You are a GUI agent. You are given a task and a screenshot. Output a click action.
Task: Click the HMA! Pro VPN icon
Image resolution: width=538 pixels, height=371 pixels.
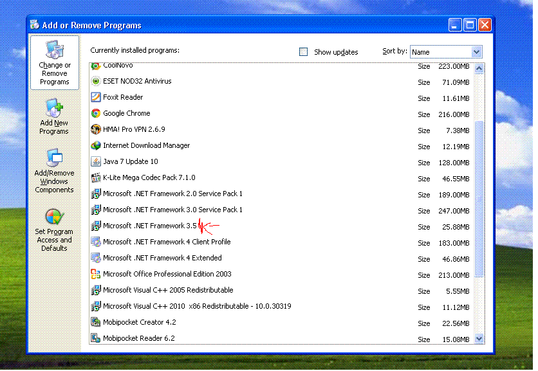pyautogui.click(x=96, y=129)
